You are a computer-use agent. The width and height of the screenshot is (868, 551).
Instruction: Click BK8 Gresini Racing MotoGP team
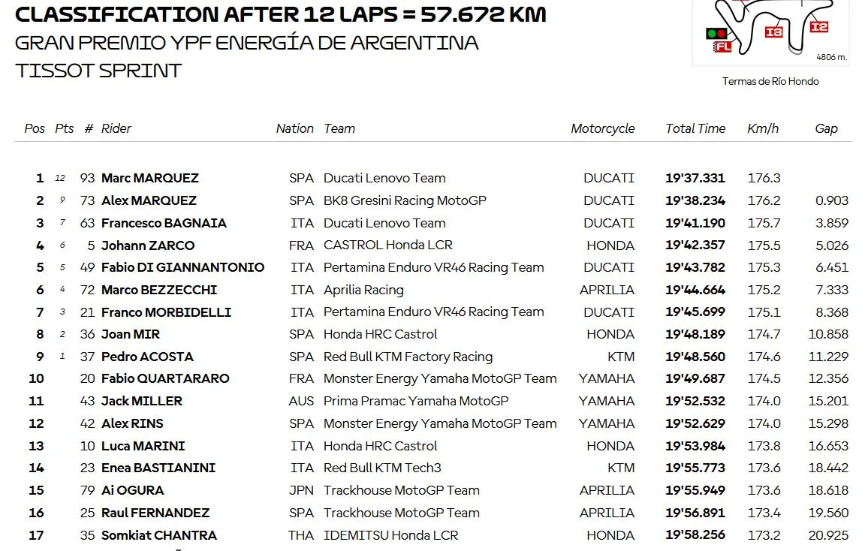[405, 200]
